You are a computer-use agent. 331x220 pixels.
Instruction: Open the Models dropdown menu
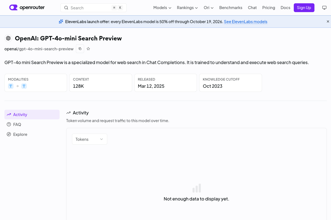coord(162,8)
